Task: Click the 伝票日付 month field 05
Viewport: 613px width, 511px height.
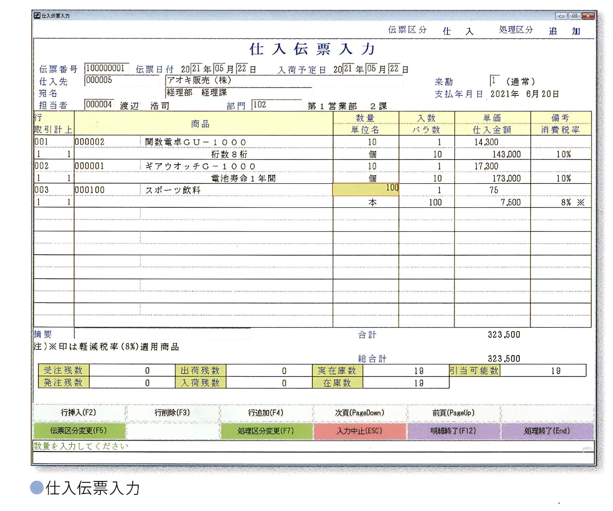Action: click(x=219, y=69)
